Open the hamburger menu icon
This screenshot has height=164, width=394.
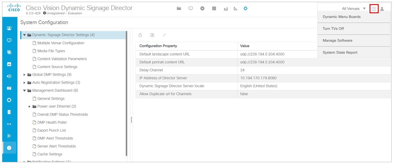coord(374,9)
